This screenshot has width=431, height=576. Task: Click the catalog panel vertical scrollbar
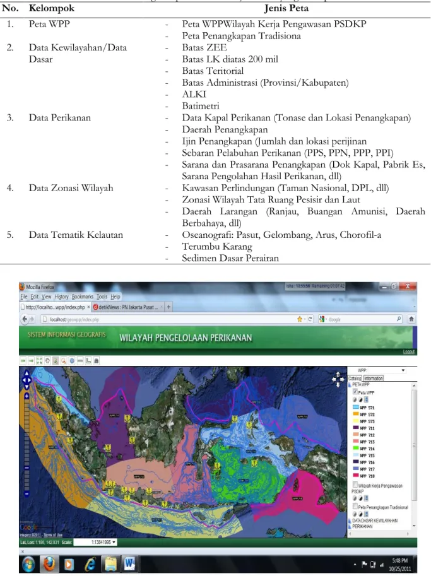[414, 445]
